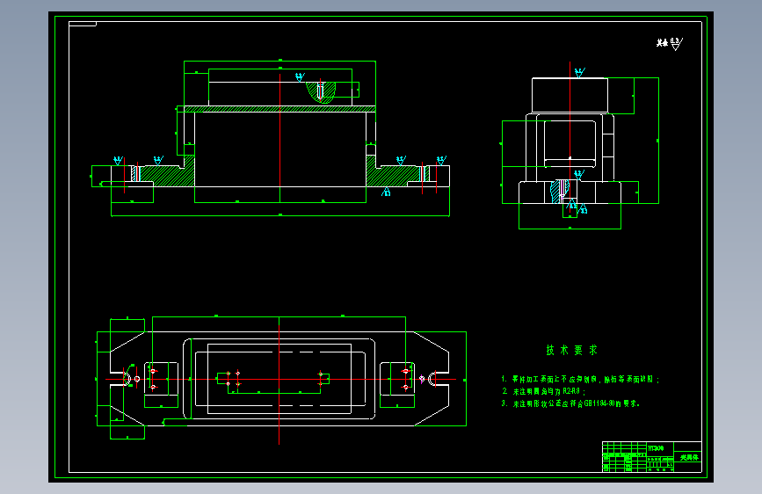This screenshot has width=762, height=494.
Task: Select datum A symbol below front view's right flange
Action: [x=386, y=192]
